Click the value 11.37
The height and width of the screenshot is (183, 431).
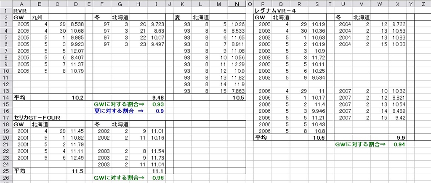click(78, 64)
